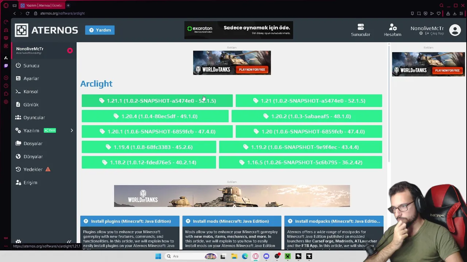Open the Sunucu power icon in the sidebar

point(18,65)
